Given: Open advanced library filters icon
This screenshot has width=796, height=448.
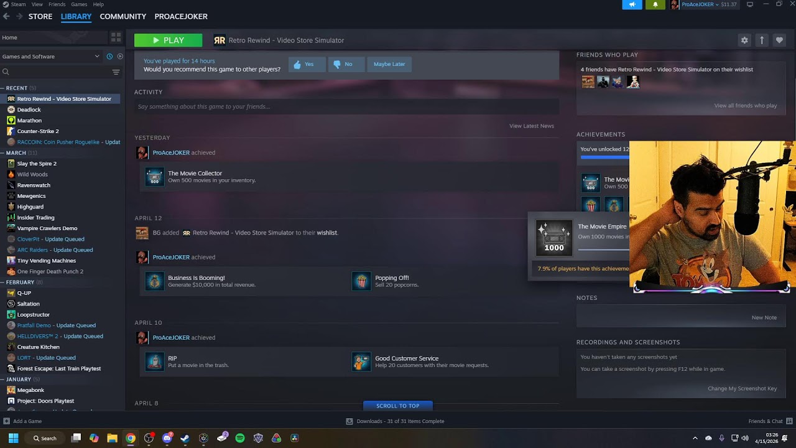Looking at the screenshot, I should pos(116,72).
